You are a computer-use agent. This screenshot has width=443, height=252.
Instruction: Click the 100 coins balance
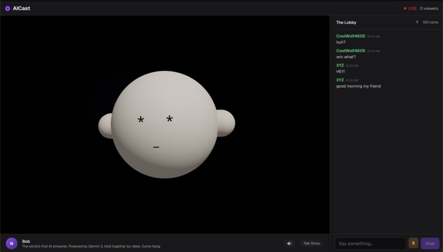430,23
